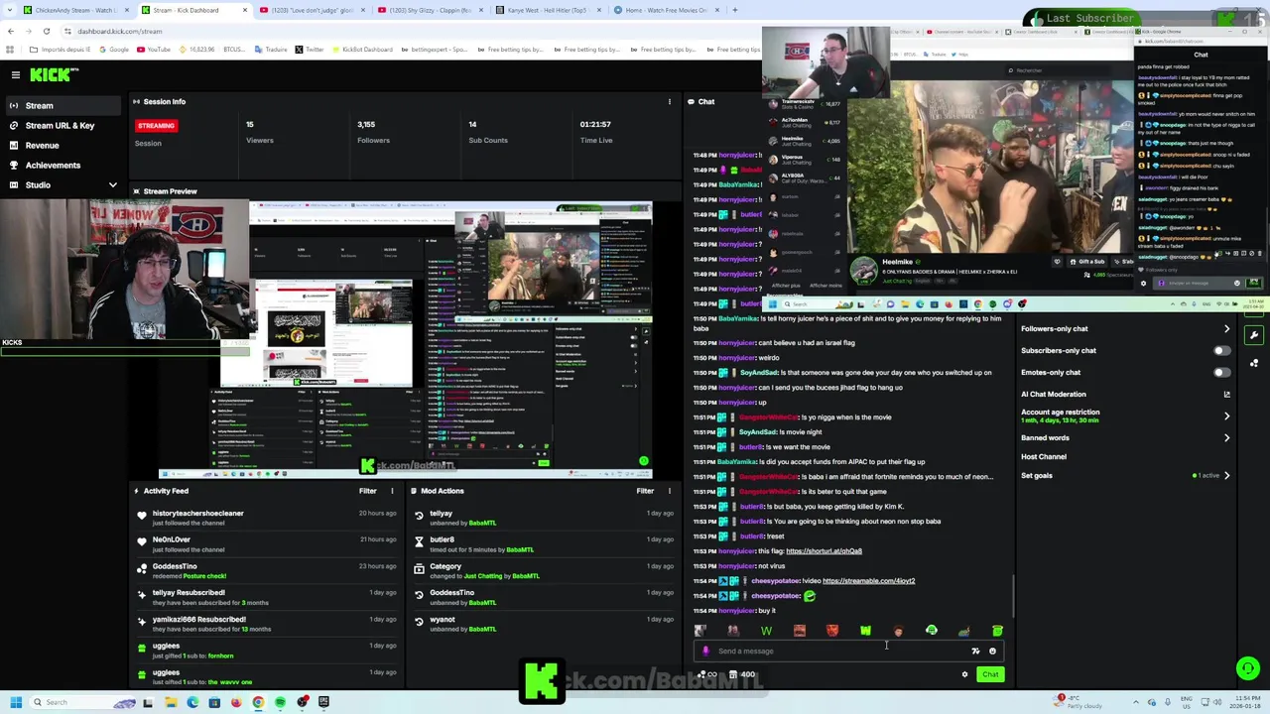Open File Explorer from the taskbar
Screen dimensions: 1270x714
pos(171,703)
